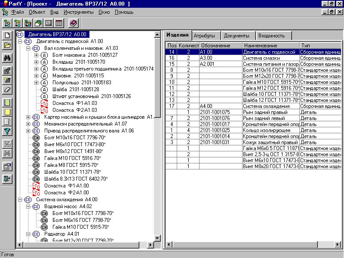The width and height of the screenshot is (344, 258).
Task: Expand the Полукольцо 2101-1005183 node
Action: point(36,83)
